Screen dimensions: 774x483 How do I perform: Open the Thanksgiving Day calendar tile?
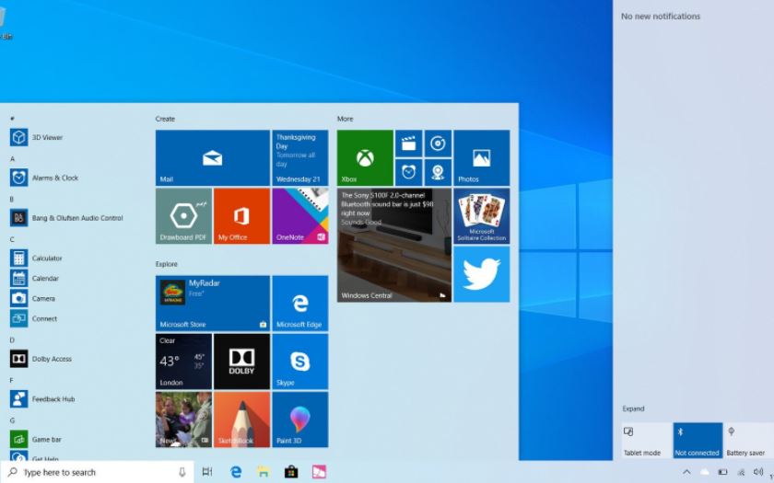[300, 157]
